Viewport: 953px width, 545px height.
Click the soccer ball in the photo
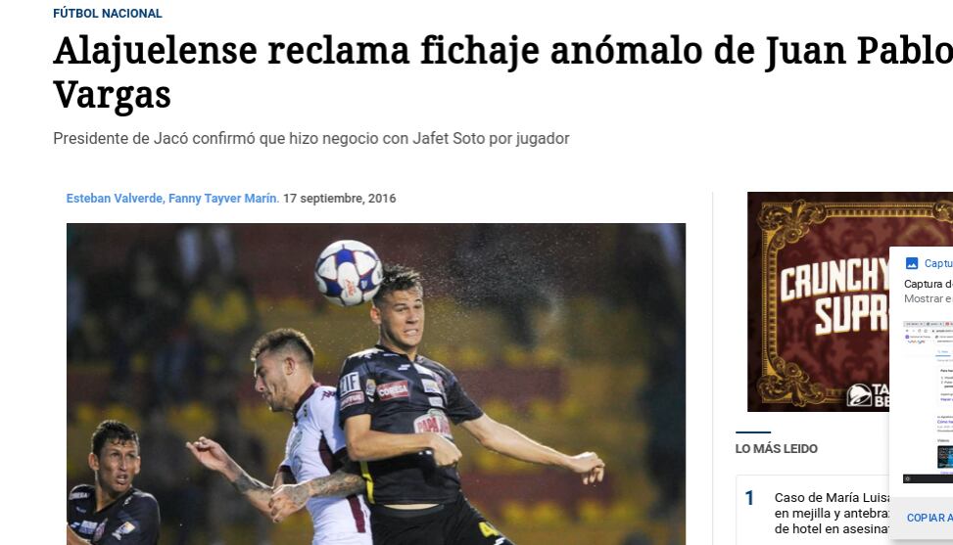point(349,272)
